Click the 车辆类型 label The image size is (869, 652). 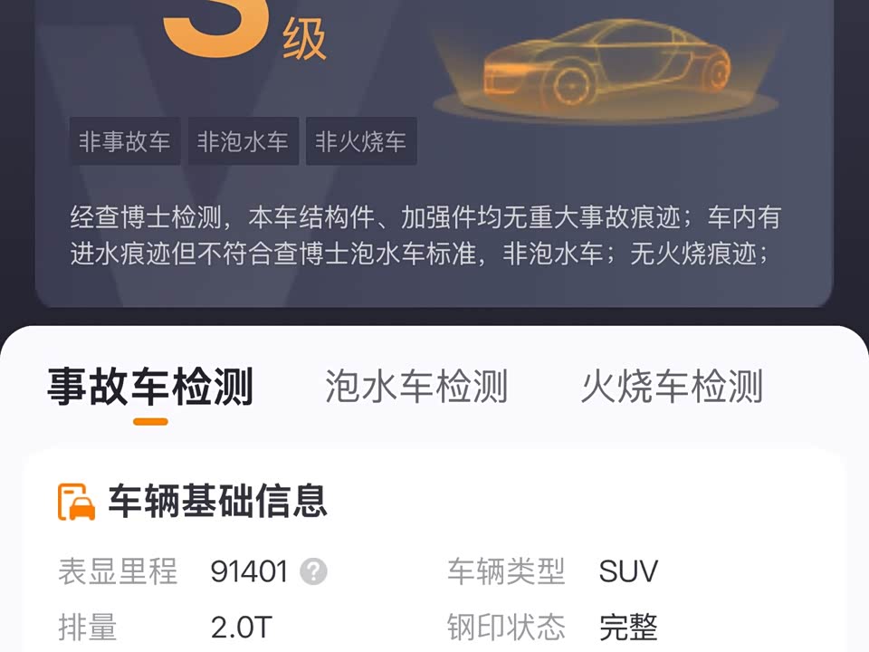tap(506, 571)
